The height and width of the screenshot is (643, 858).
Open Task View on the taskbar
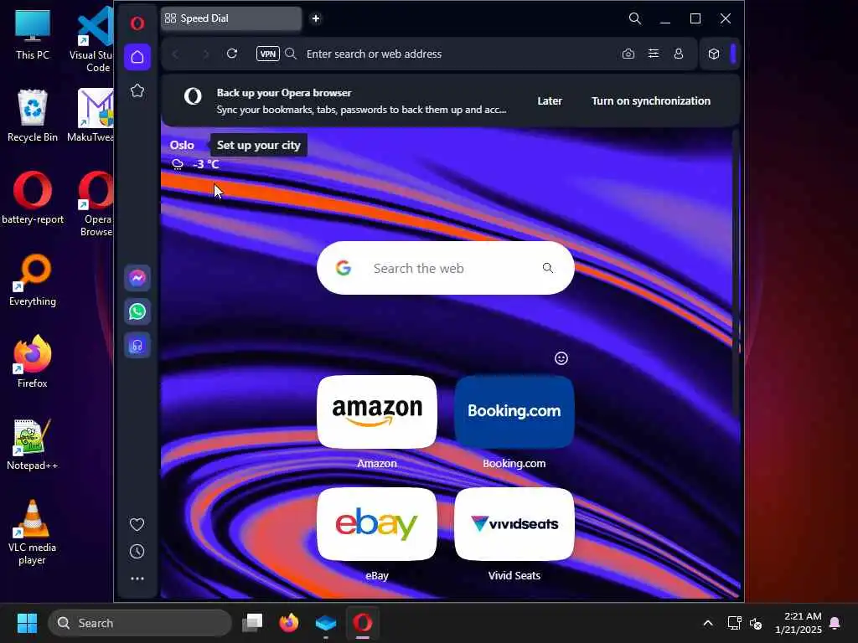click(x=252, y=623)
